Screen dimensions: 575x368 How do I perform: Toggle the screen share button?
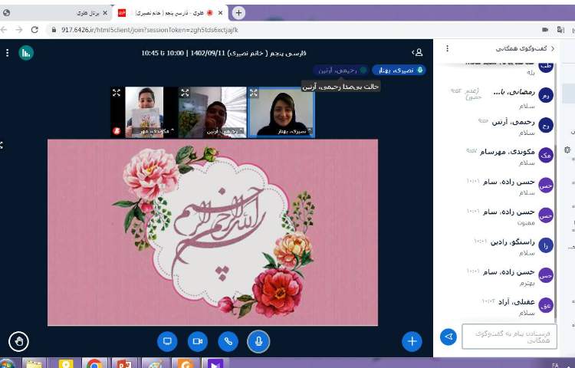[167, 341]
